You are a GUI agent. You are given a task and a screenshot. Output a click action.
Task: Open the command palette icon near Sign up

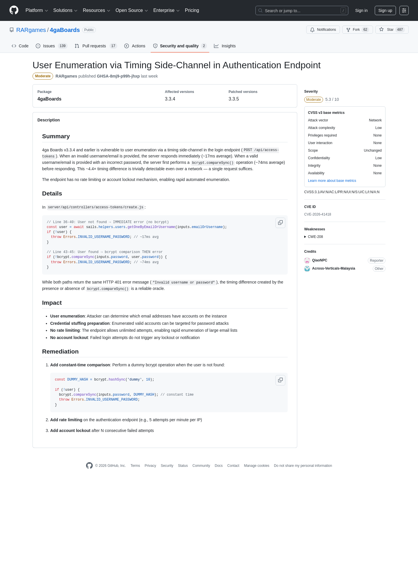tap(404, 10)
